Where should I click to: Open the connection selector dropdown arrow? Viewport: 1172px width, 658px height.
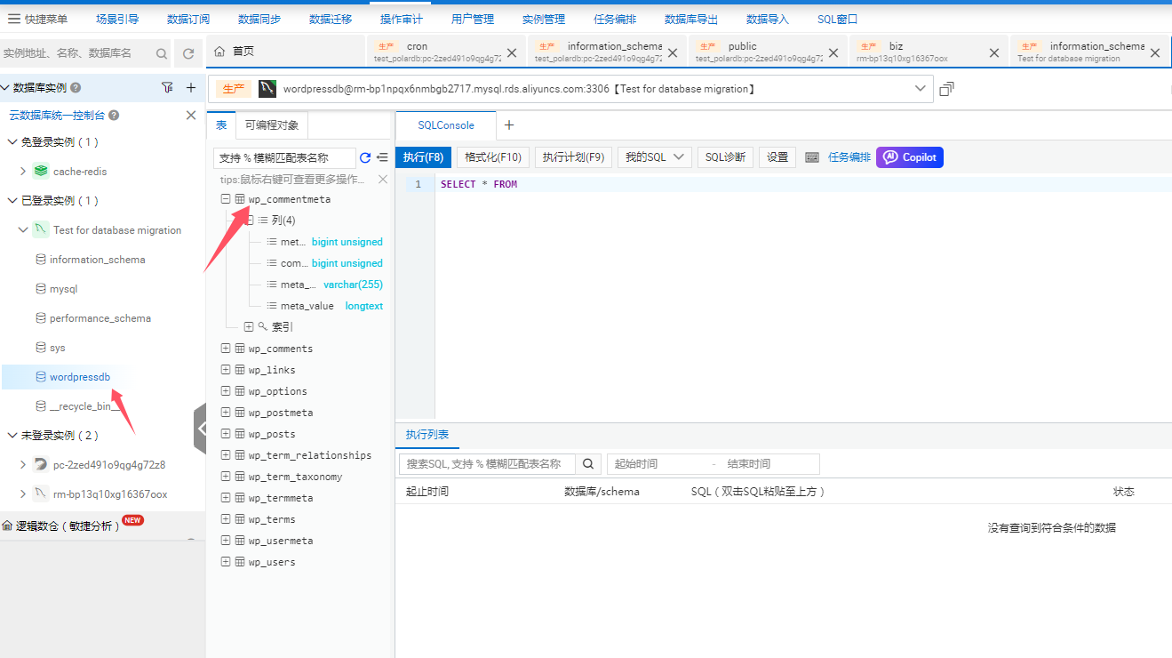coord(921,89)
